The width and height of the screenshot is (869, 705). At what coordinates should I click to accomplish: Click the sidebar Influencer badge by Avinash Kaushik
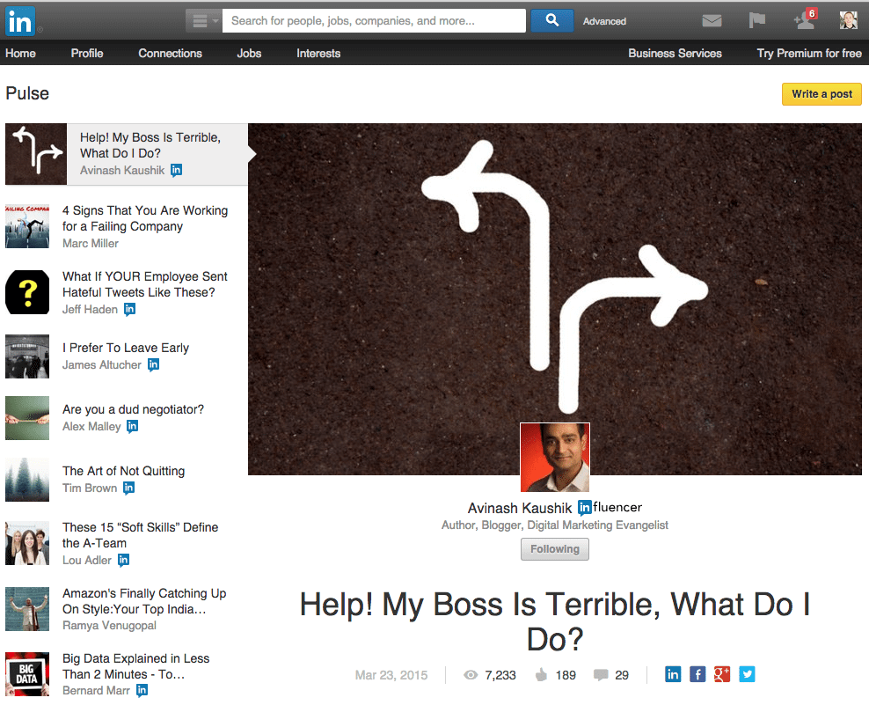tap(176, 170)
